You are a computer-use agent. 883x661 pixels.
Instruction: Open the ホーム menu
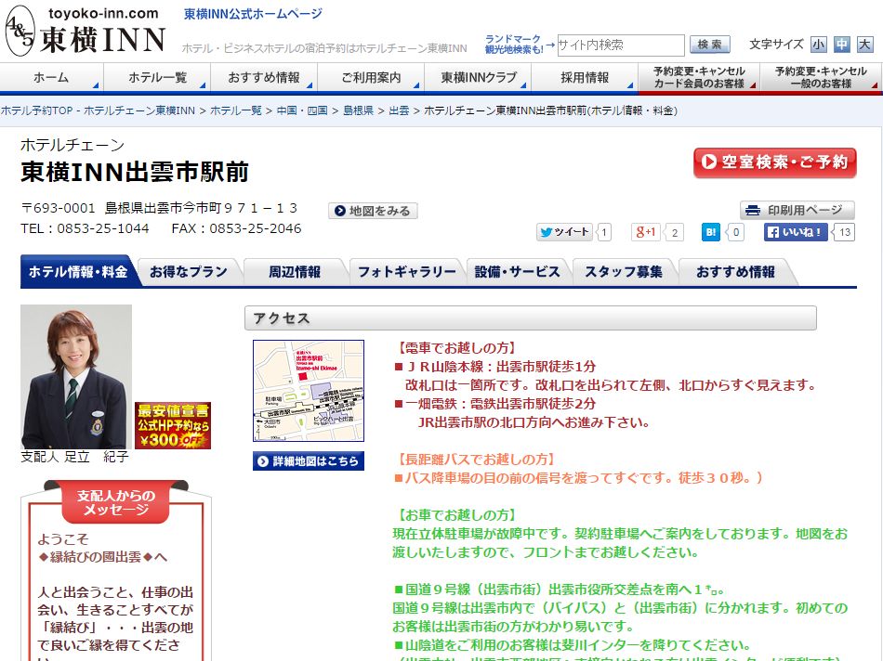click(51, 77)
